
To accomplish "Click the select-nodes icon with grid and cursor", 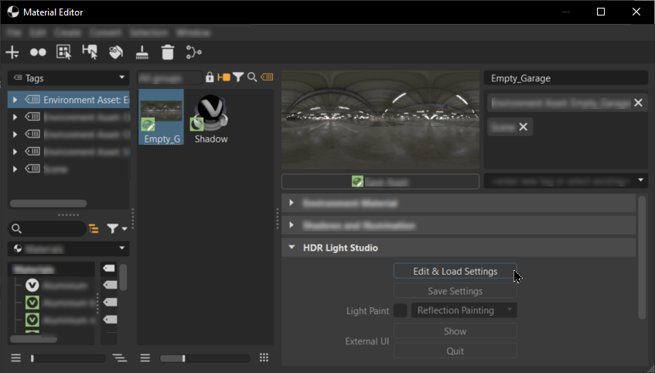I will [x=64, y=53].
